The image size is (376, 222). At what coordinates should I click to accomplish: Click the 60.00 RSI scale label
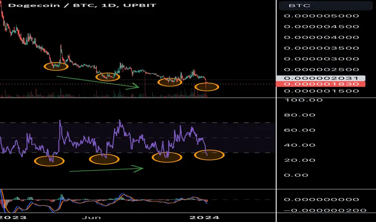300,130
